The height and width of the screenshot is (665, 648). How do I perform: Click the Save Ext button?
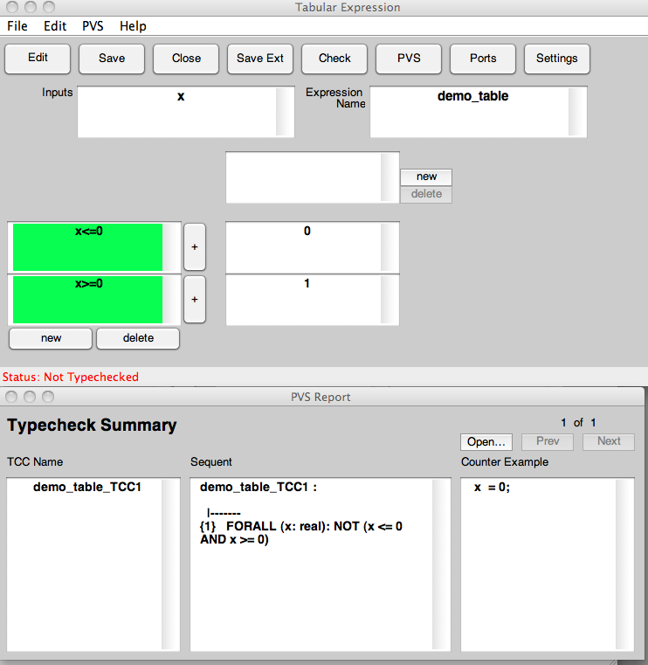tap(260, 59)
